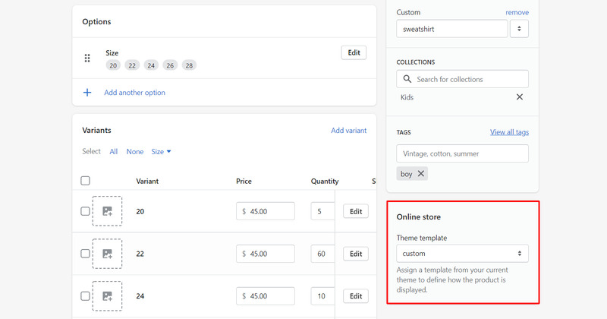Add image to variant 20 placeholder
This screenshot has height=319, width=607.
(x=107, y=211)
